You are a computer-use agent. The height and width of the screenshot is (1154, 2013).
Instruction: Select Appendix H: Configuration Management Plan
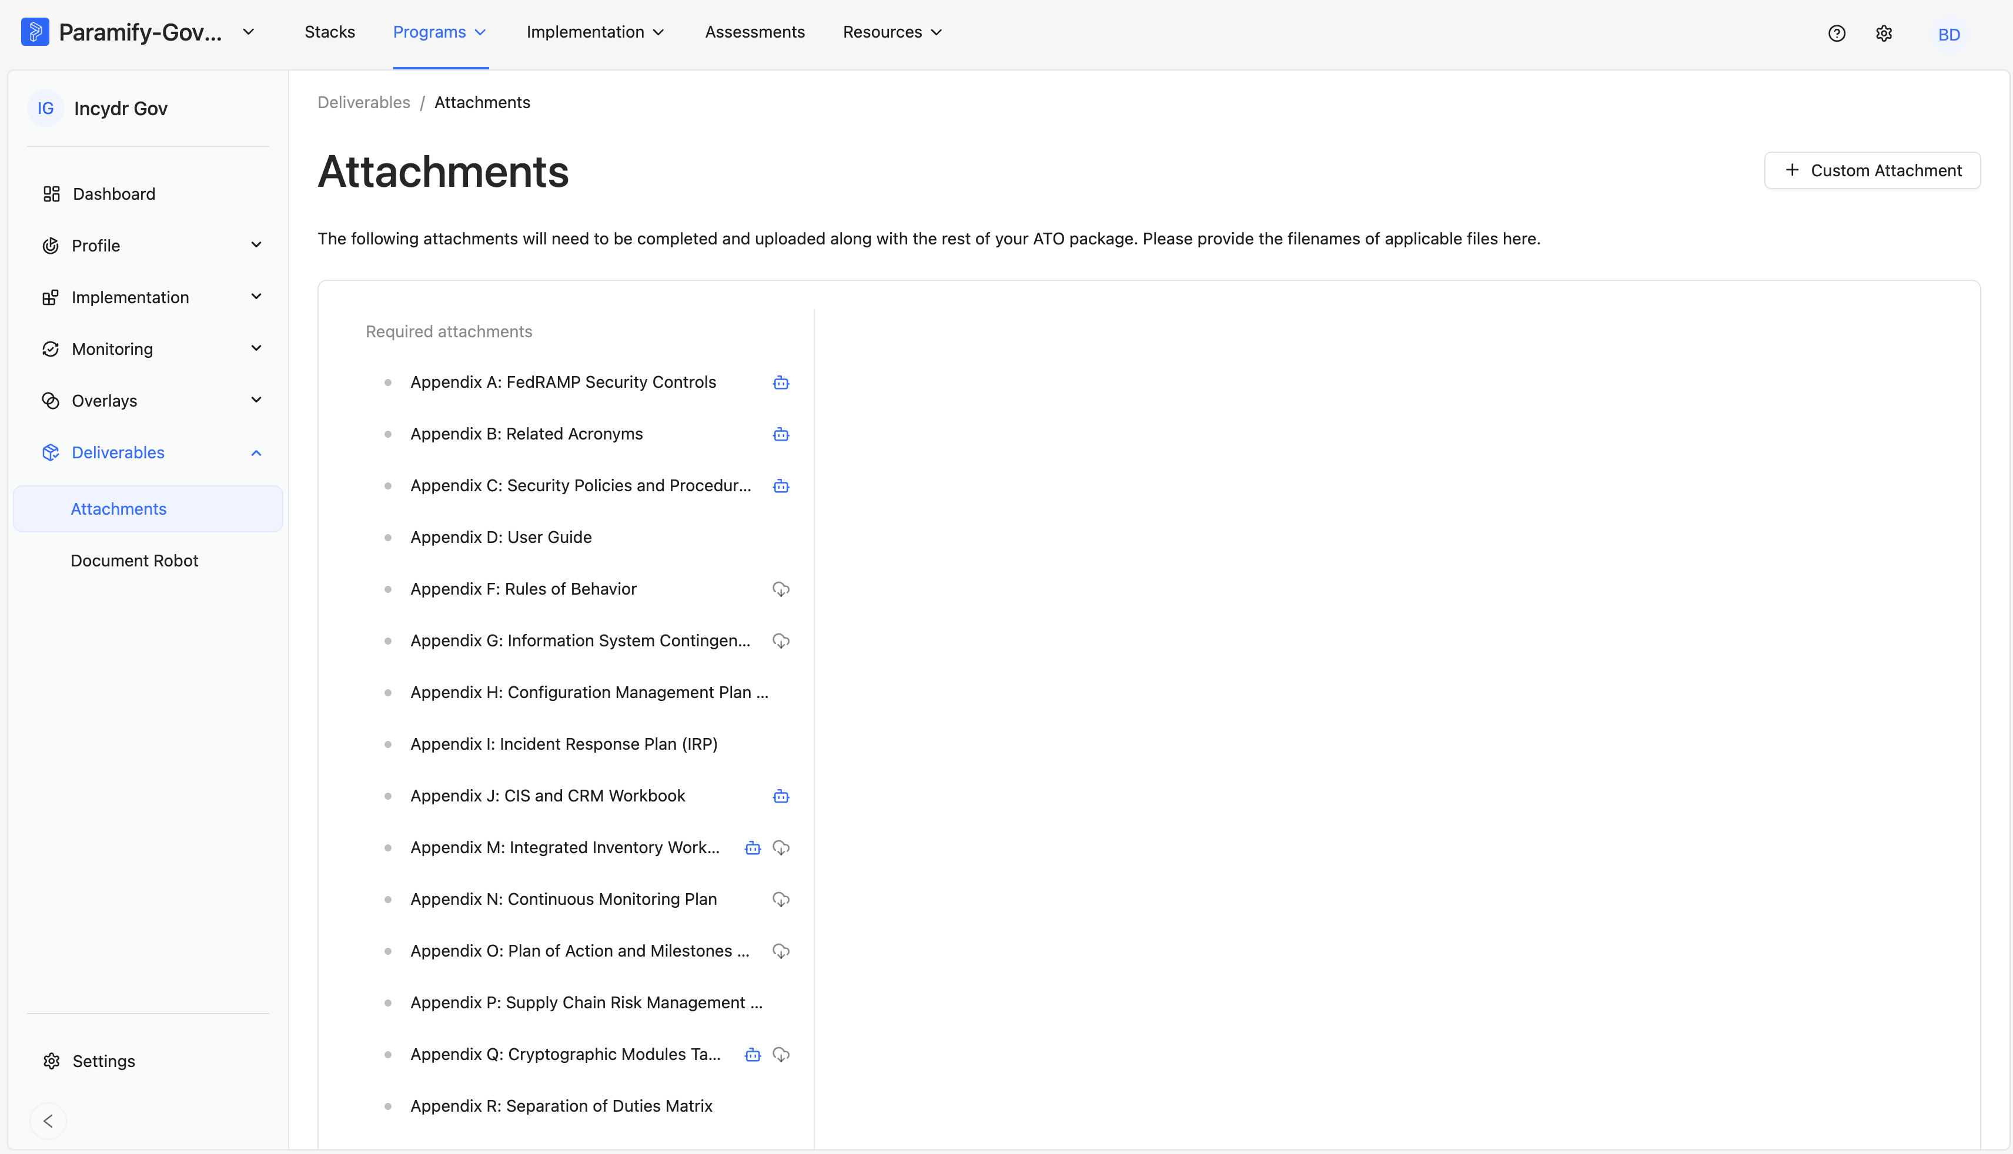(589, 693)
